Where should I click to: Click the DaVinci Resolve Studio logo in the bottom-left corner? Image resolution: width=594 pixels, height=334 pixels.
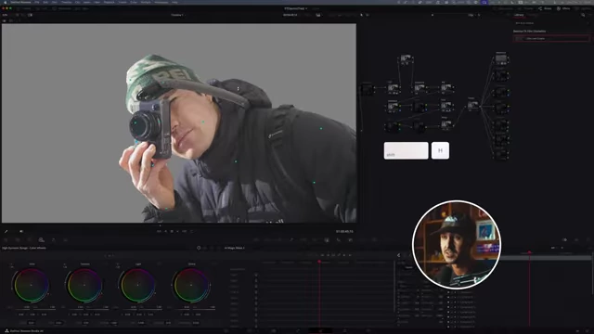[x=6, y=331]
